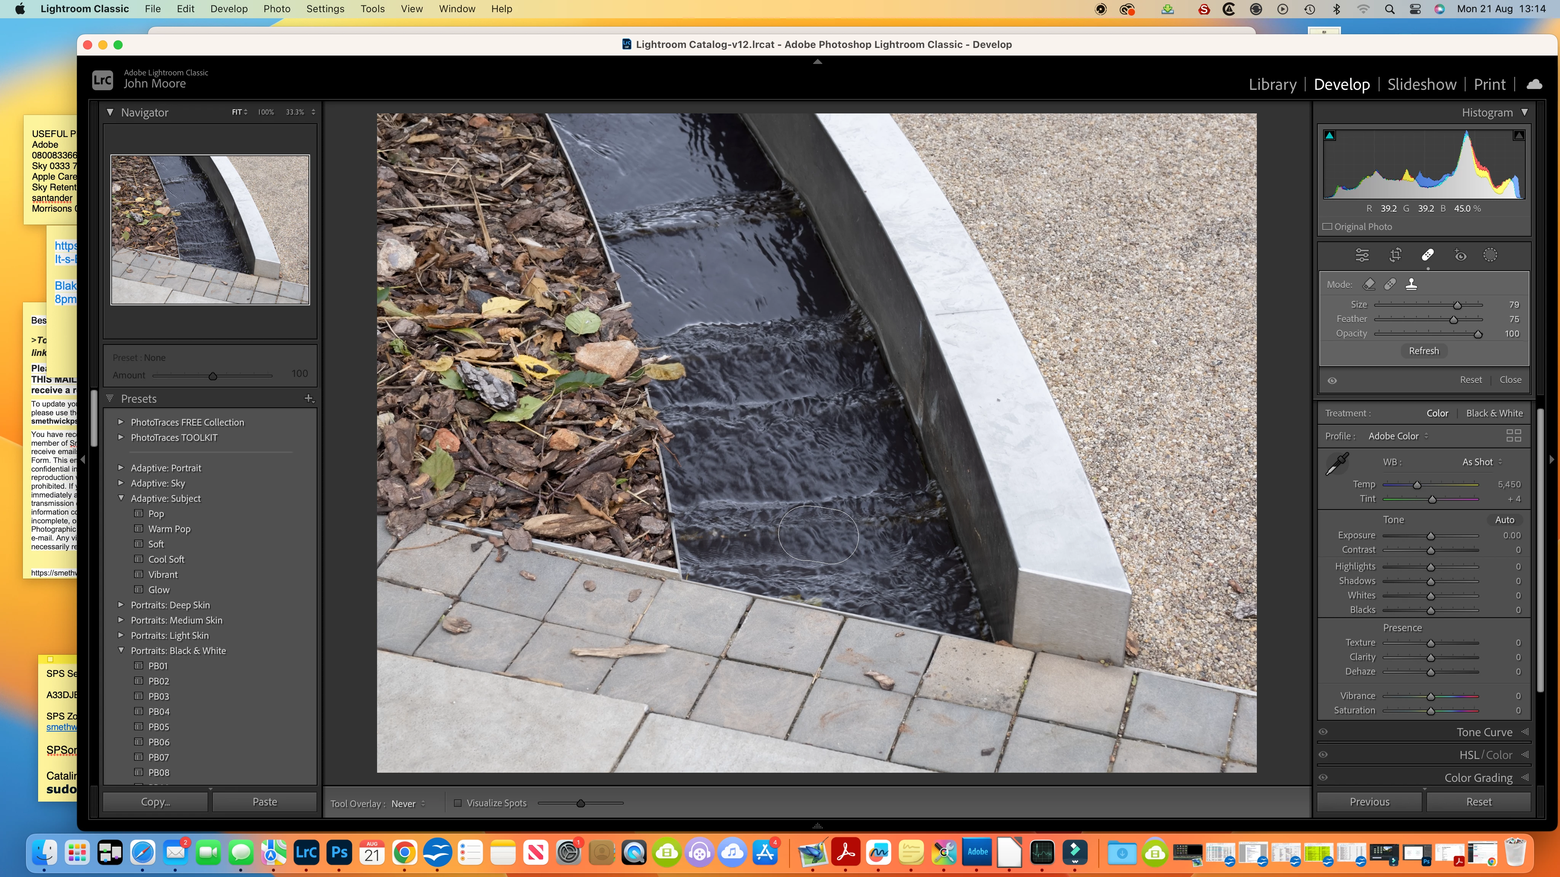
Task: Select Content-Aware Remove eraser mode
Action: click(1369, 284)
